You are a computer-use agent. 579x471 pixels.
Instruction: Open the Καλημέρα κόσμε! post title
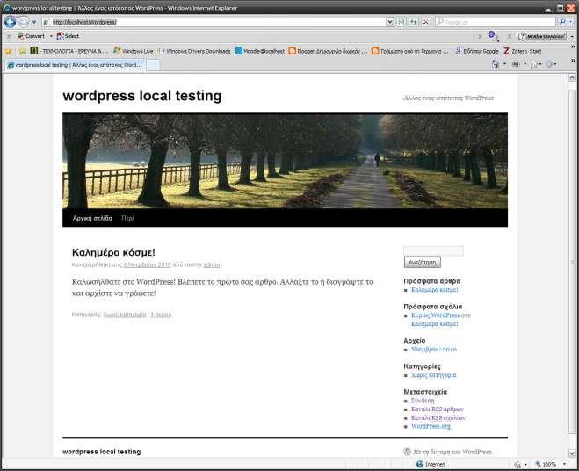point(113,252)
